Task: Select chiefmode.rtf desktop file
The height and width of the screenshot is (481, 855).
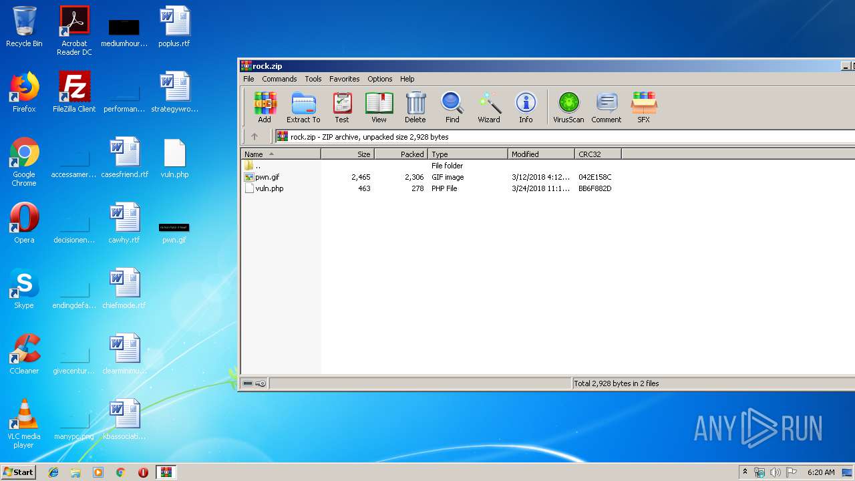Action: click(x=124, y=289)
